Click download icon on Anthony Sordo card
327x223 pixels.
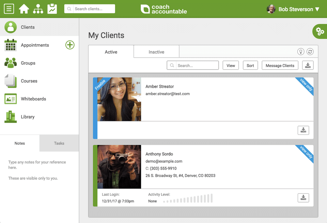tap(303, 198)
